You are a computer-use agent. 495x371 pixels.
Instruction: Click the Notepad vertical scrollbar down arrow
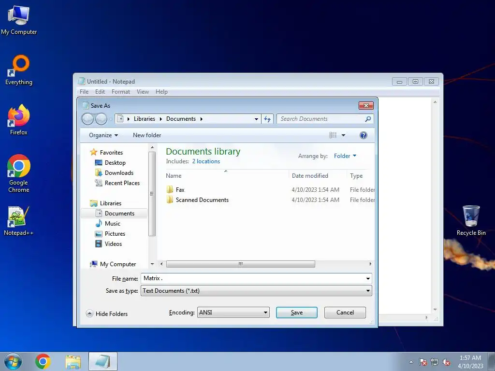[436, 310]
